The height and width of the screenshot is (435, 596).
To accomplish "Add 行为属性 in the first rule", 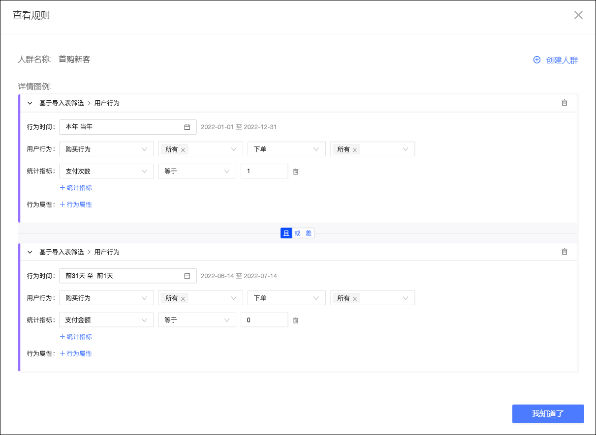I will pyautogui.click(x=76, y=204).
